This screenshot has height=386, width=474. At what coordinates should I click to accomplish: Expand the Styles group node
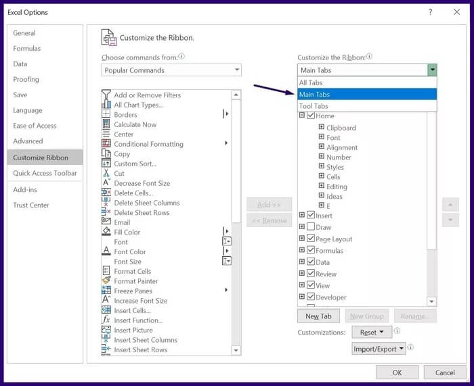tap(322, 166)
